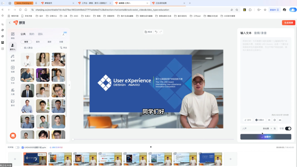
Task: Click the 解析文件内容 link
Action: [x=57, y=147]
